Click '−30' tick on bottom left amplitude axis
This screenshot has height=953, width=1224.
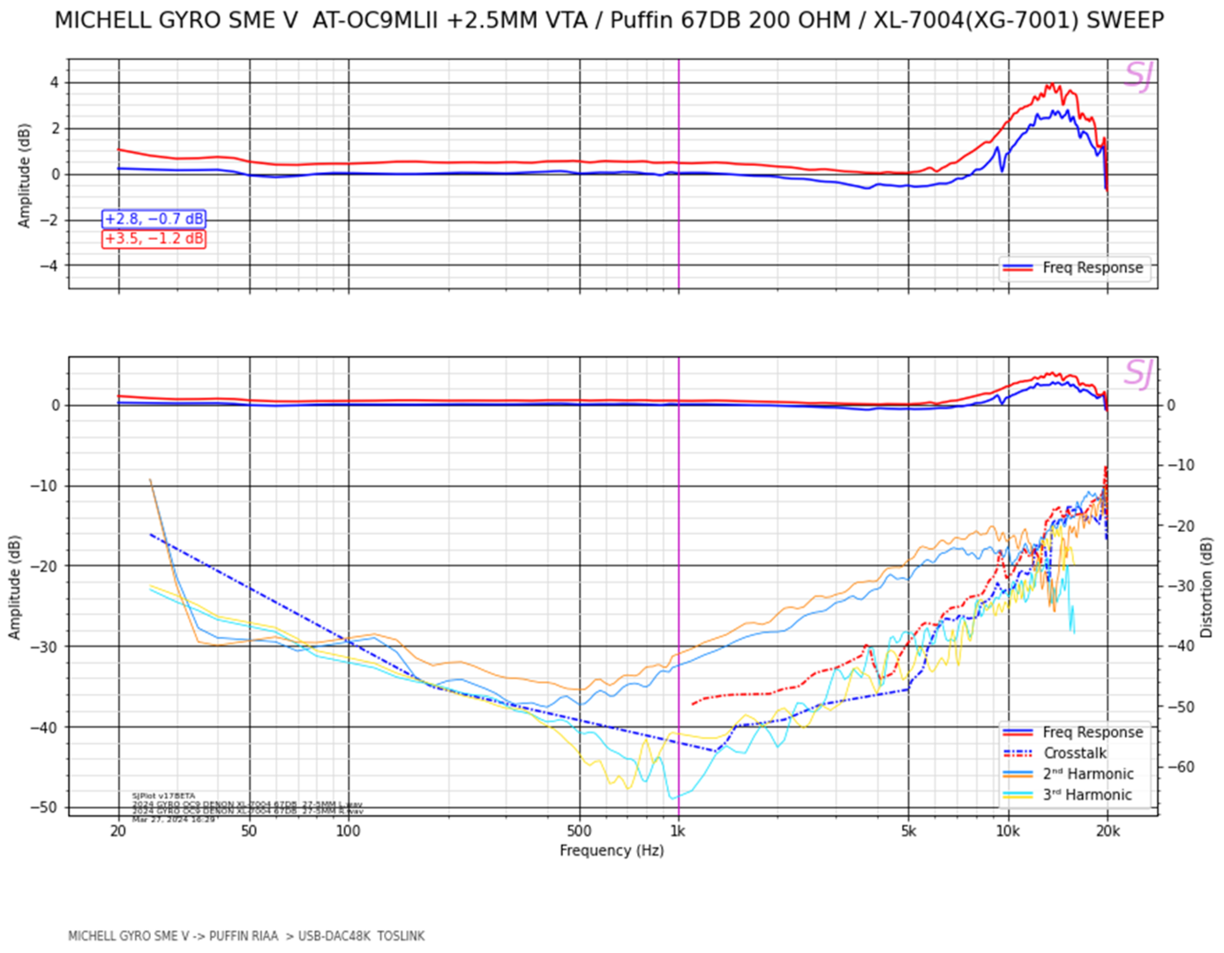44,647
